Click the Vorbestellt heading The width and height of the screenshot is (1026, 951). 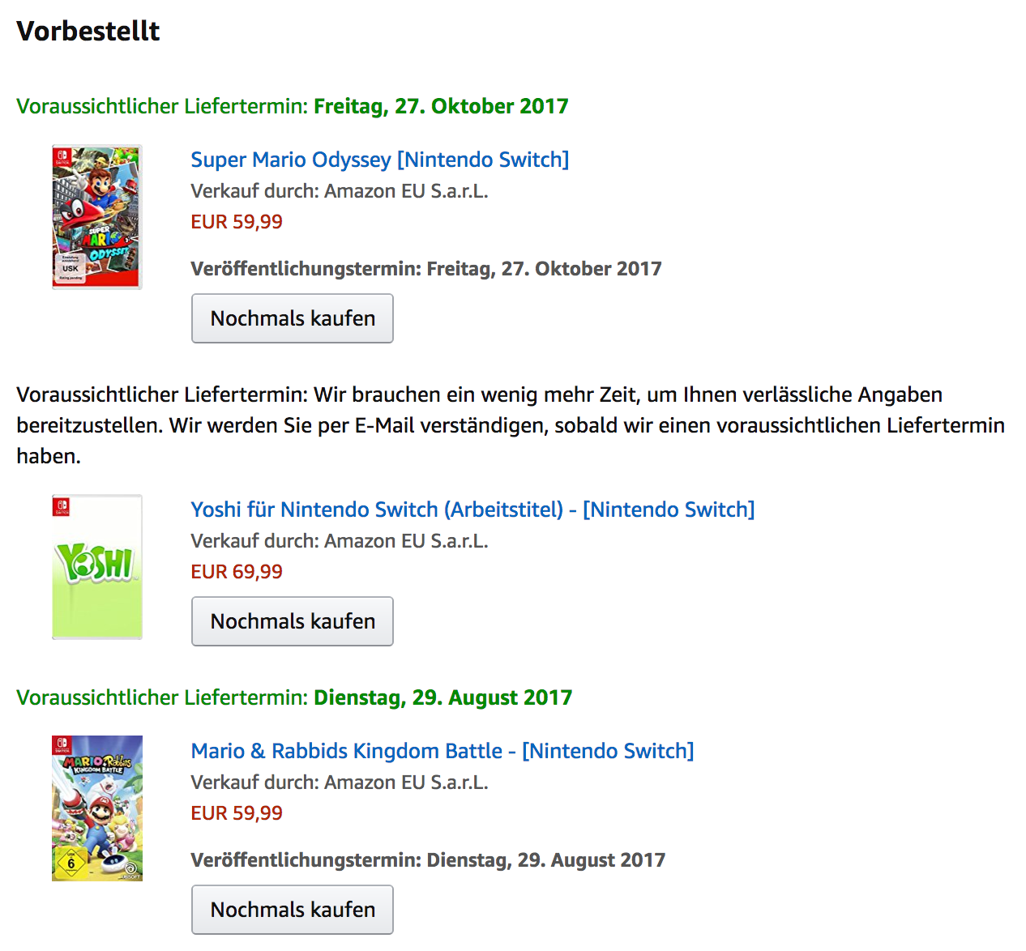coord(88,31)
